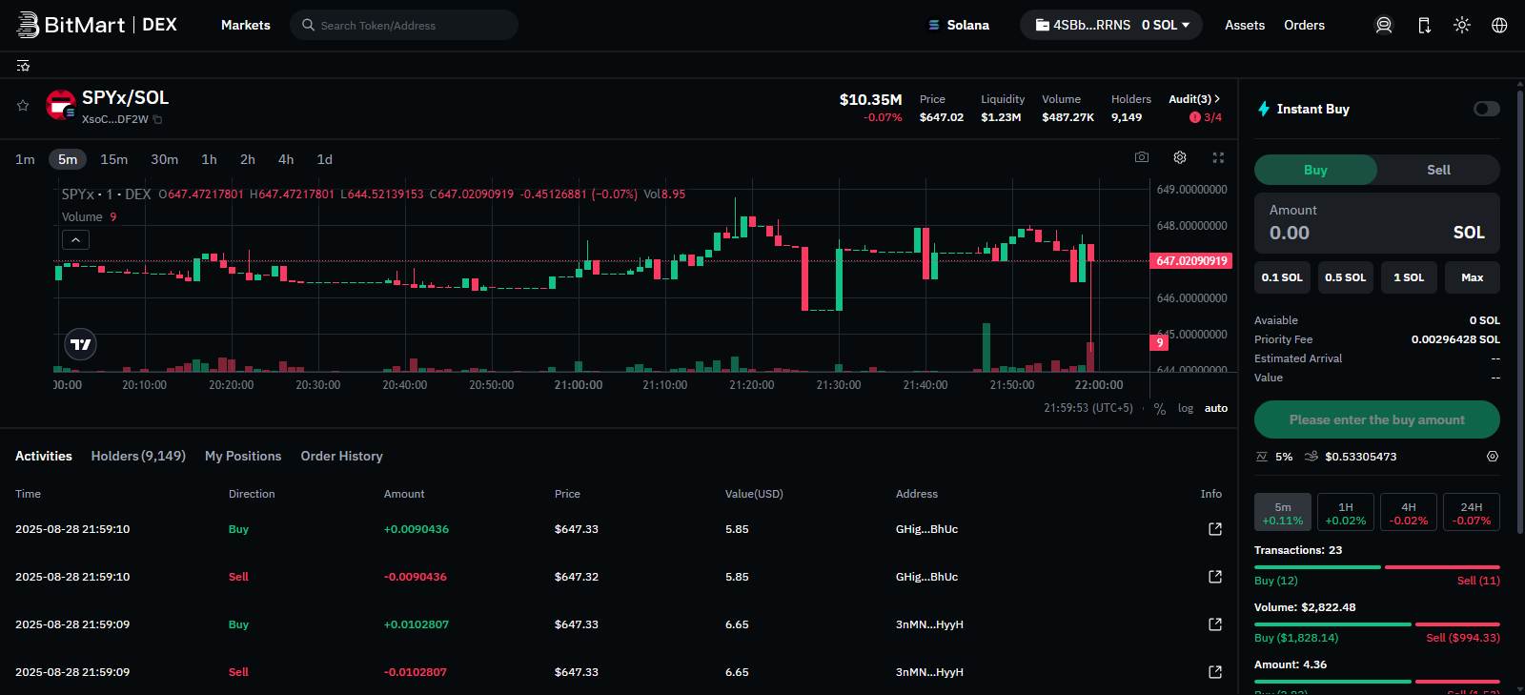
Task: Copy the XsoC...DF2W contract address
Action: click(x=157, y=119)
